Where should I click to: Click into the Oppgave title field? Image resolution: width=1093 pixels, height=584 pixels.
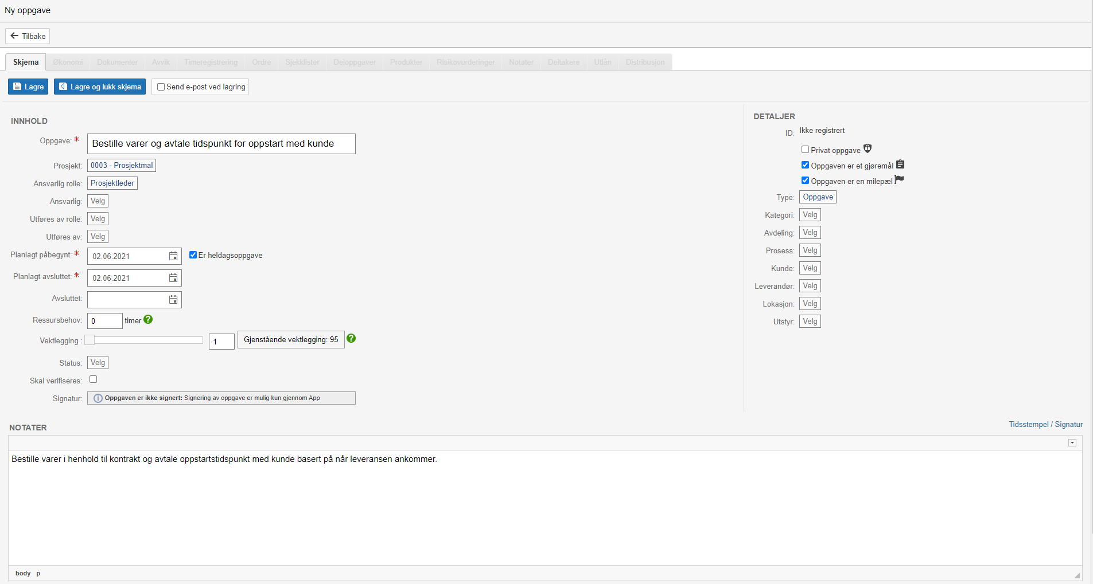[x=221, y=144]
